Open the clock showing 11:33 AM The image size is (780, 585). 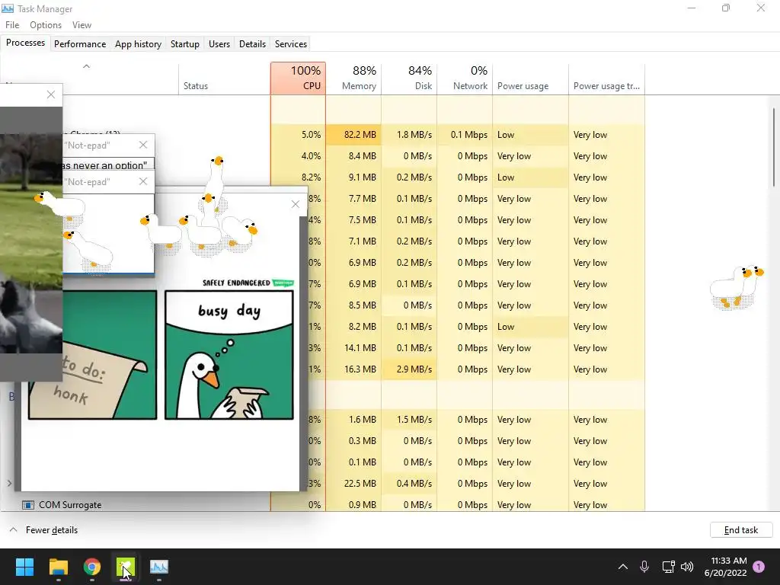coord(725,567)
